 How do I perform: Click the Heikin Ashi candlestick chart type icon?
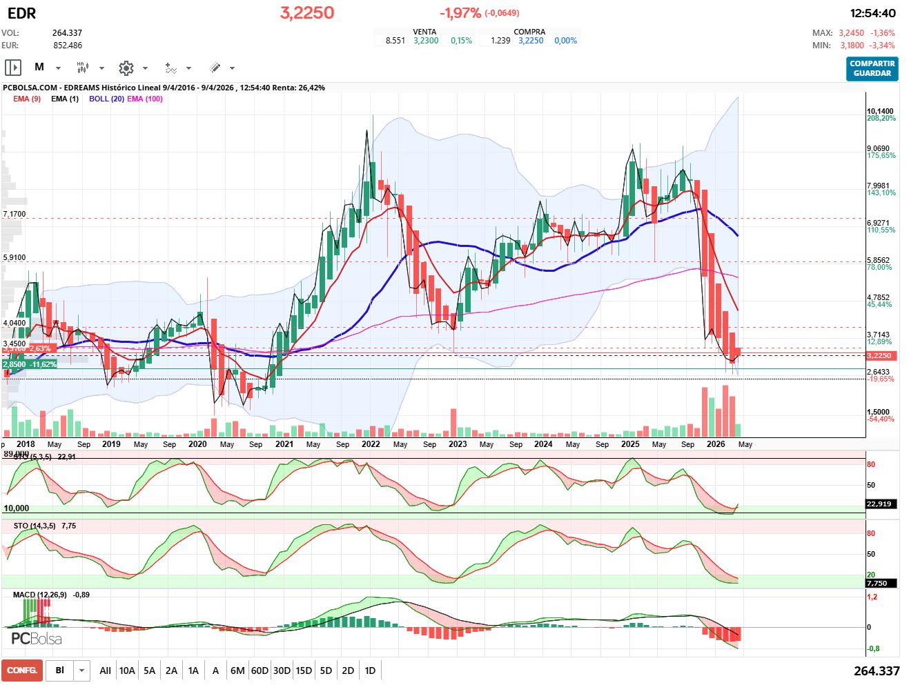83,68
